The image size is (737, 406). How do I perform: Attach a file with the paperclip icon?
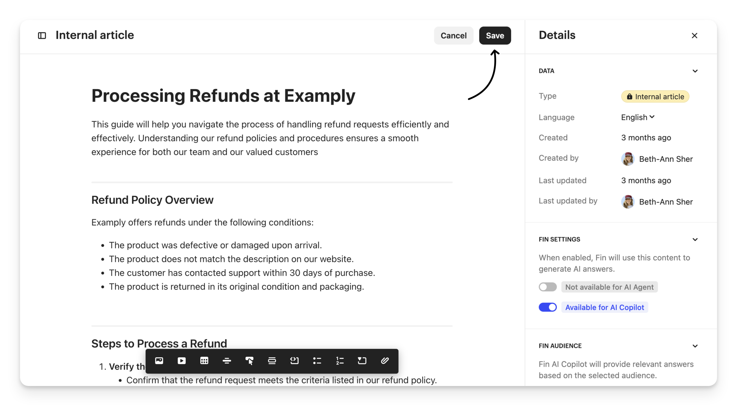pyautogui.click(x=385, y=361)
